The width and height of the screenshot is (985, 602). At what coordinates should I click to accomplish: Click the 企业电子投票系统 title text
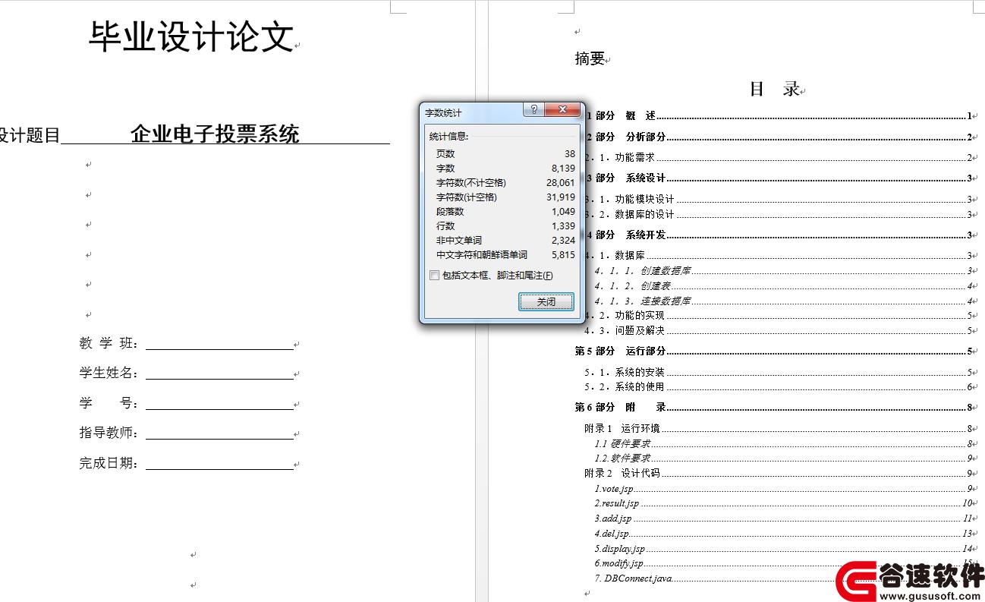pyautogui.click(x=215, y=134)
